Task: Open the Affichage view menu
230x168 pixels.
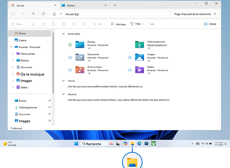Action: tap(118, 24)
